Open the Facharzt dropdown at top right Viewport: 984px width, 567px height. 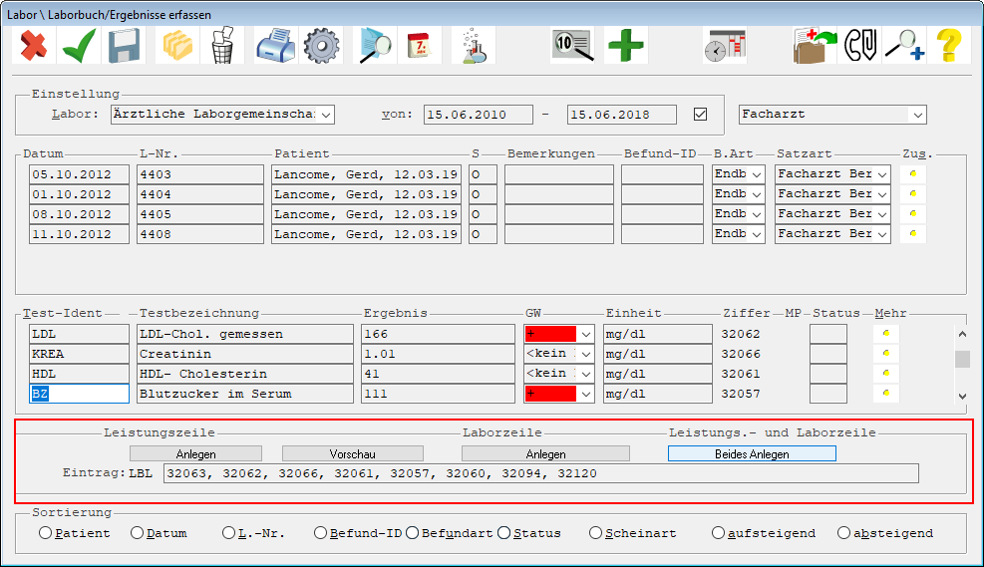917,115
